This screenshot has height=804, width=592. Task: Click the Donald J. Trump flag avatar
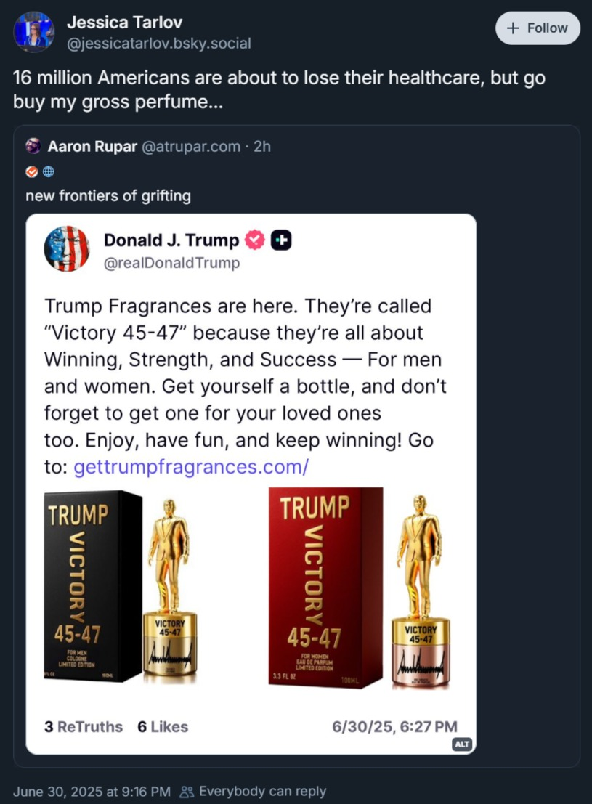pyautogui.click(x=67, y=248)
